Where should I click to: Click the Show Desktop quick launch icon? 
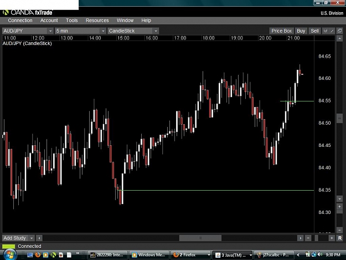click(30, 255)
